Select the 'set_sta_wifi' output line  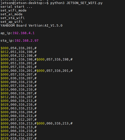click(12, 18)
